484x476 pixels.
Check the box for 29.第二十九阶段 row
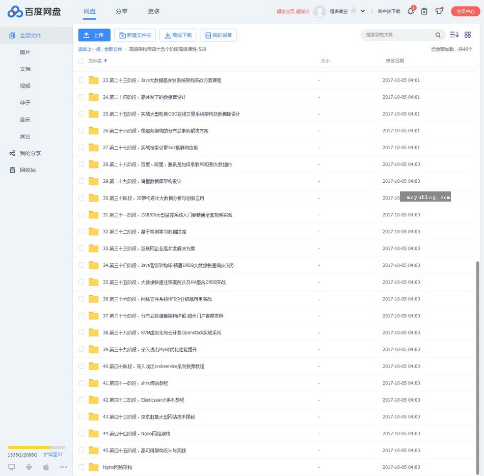pos(81,181)
